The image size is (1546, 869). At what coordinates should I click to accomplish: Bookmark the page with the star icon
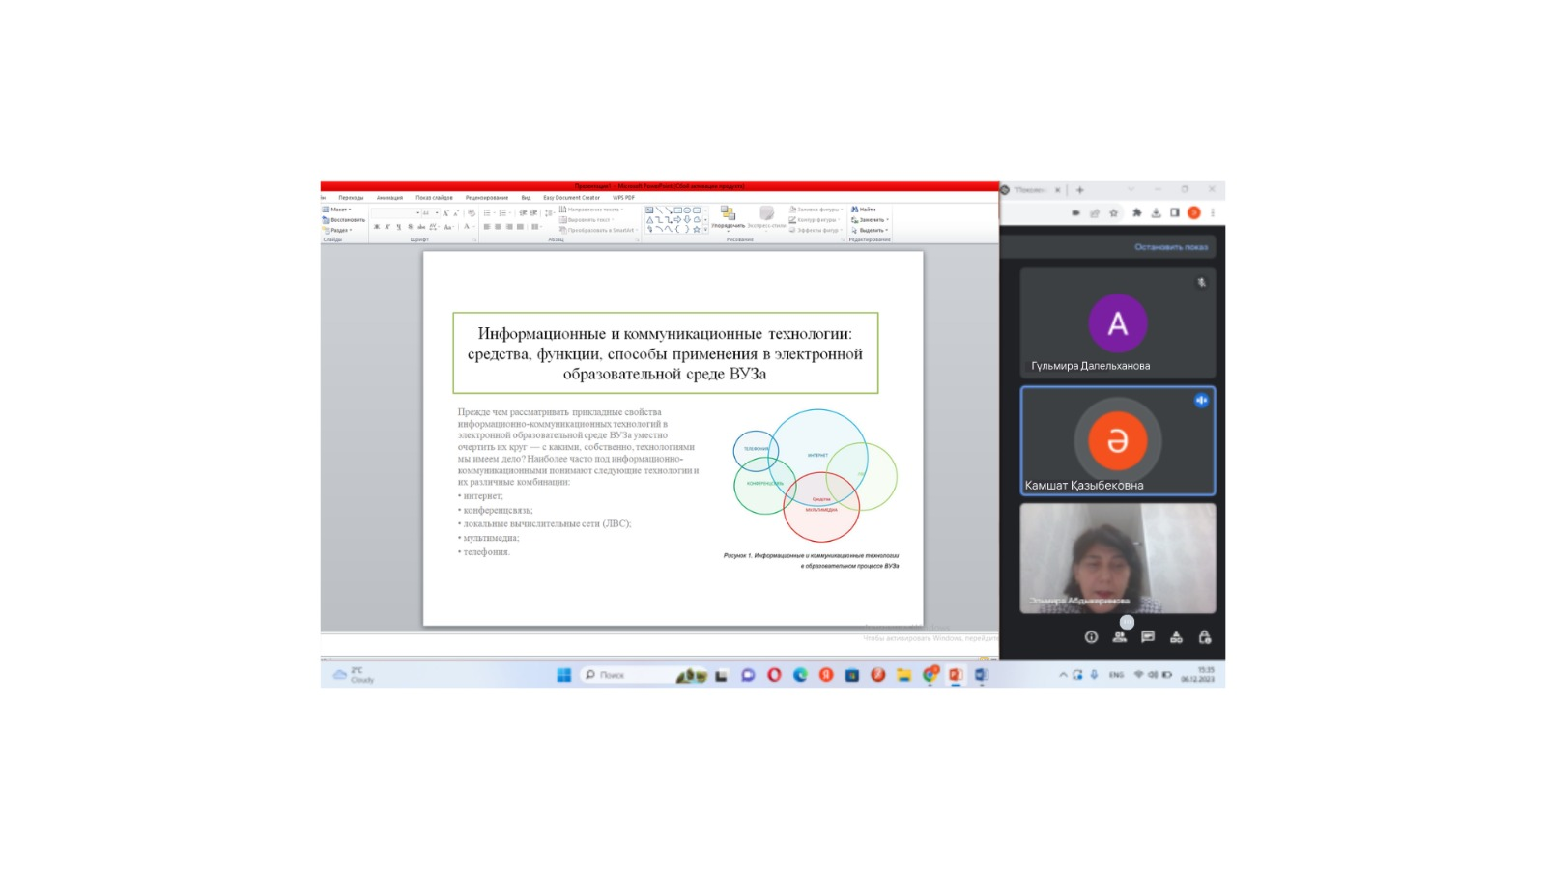[1114, 213]
